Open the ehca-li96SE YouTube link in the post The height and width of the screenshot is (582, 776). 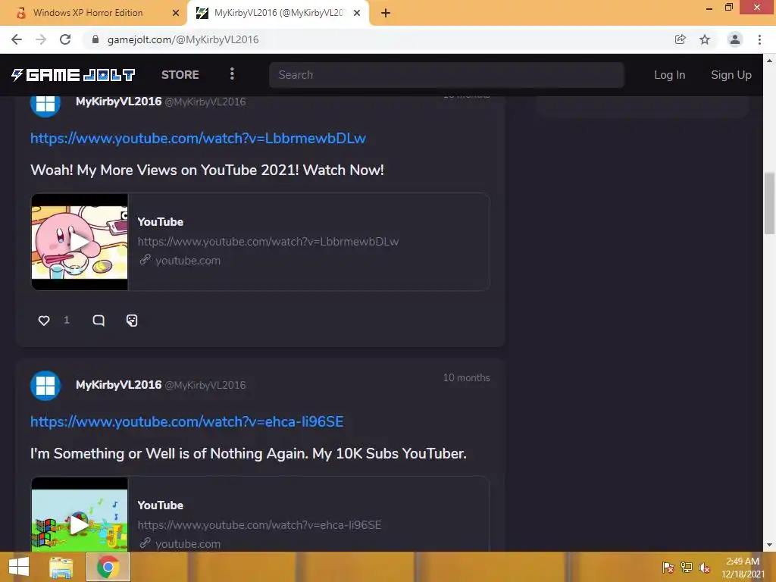click(x=187, y=421)
